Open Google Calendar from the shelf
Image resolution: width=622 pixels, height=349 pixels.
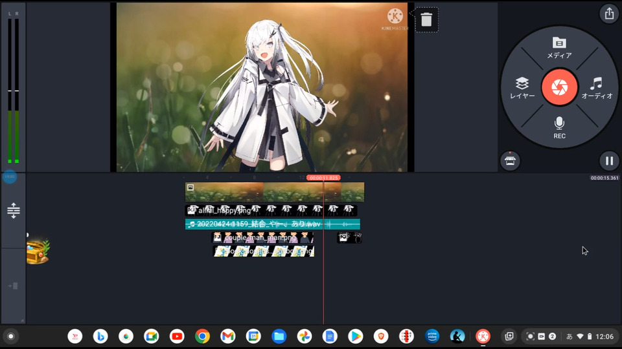(253, 336)
